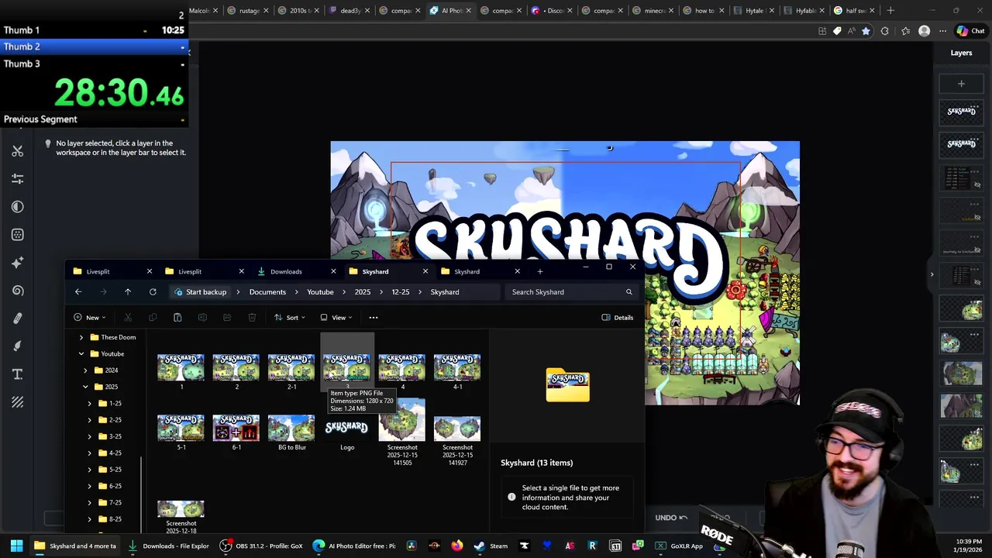The width and height of the screenshot is (992, 558).
Task: Select the scissors Cutout tool in Pixlr
Action: (x=17, y=151)
